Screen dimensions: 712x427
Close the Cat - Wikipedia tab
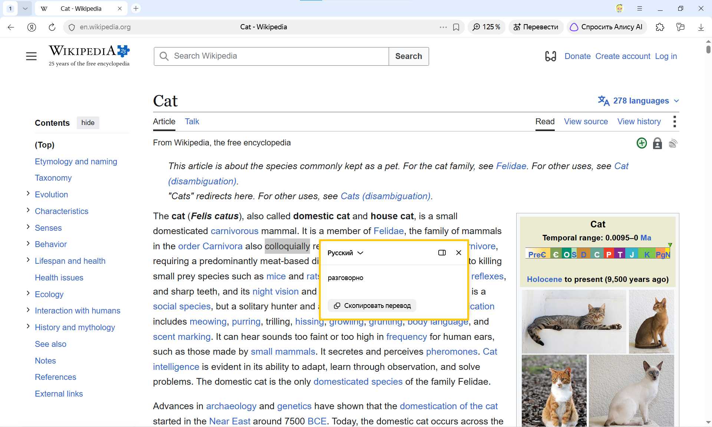click(x=120, y=9)
